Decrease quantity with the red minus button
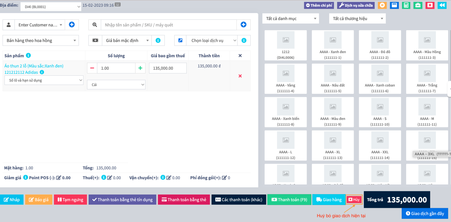This screenshot has height=222, width=451. [x=92, y=68]
